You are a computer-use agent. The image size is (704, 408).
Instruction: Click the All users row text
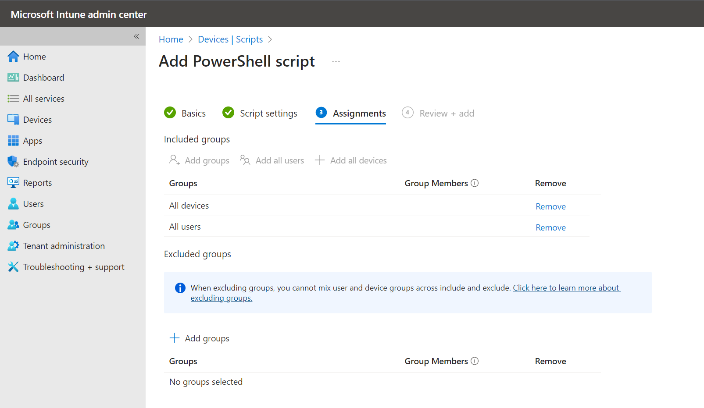185,227
